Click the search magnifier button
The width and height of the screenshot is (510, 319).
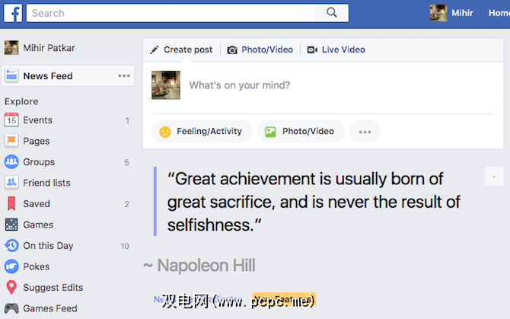pyautogui.click(x=331, y=13)
